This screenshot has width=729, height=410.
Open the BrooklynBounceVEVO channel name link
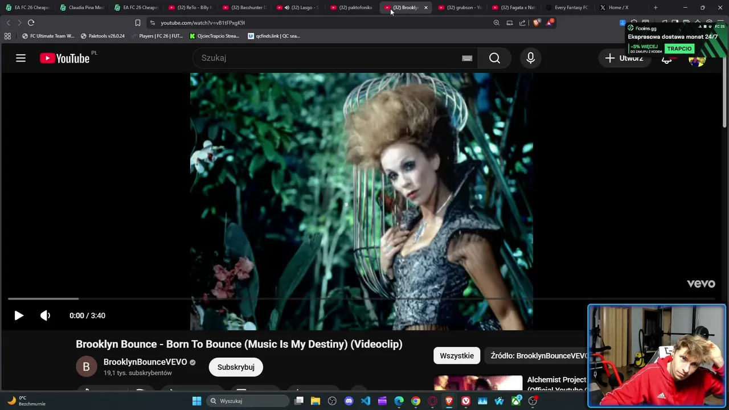pyautogui.click(x=145, y=362)
